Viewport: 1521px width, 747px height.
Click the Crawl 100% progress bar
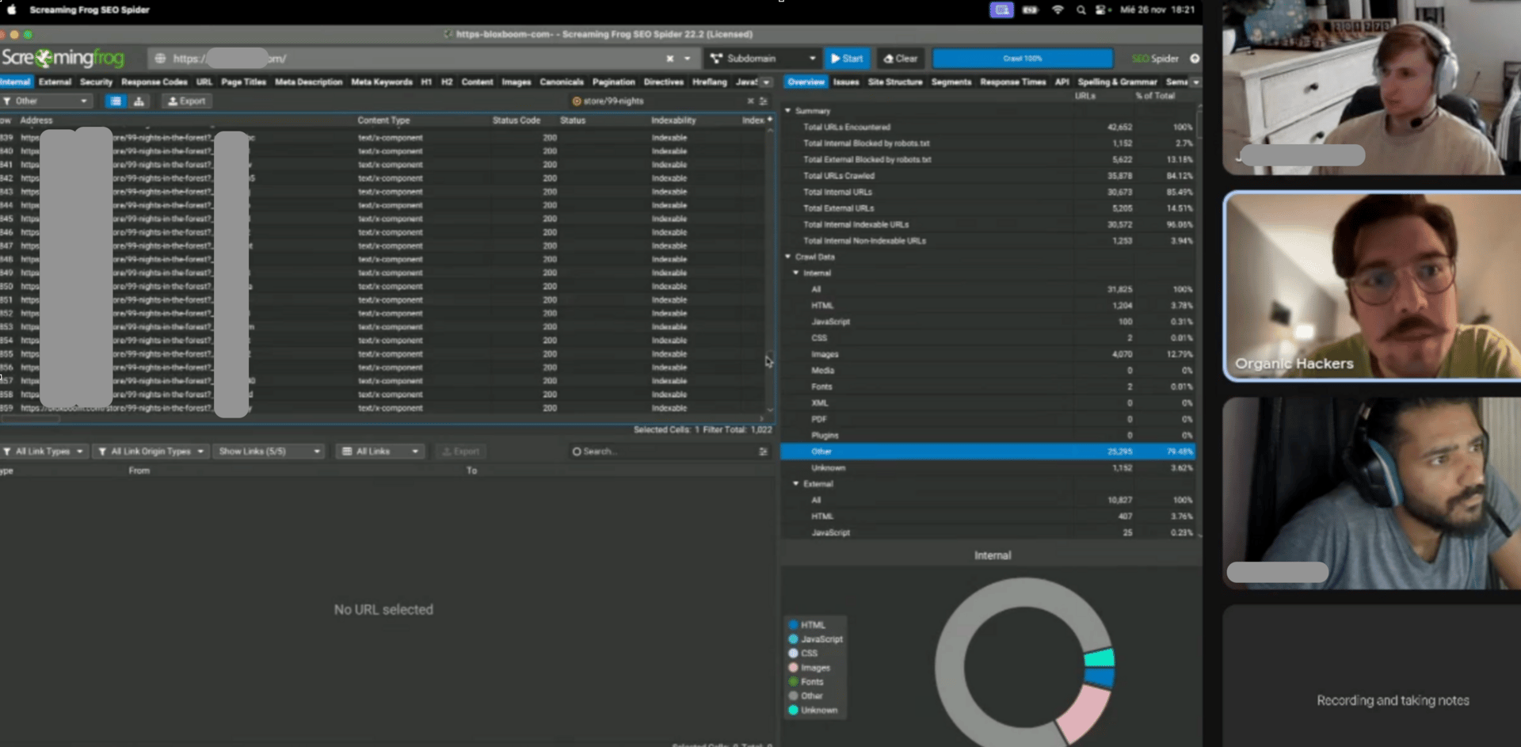pos(1022,59)
